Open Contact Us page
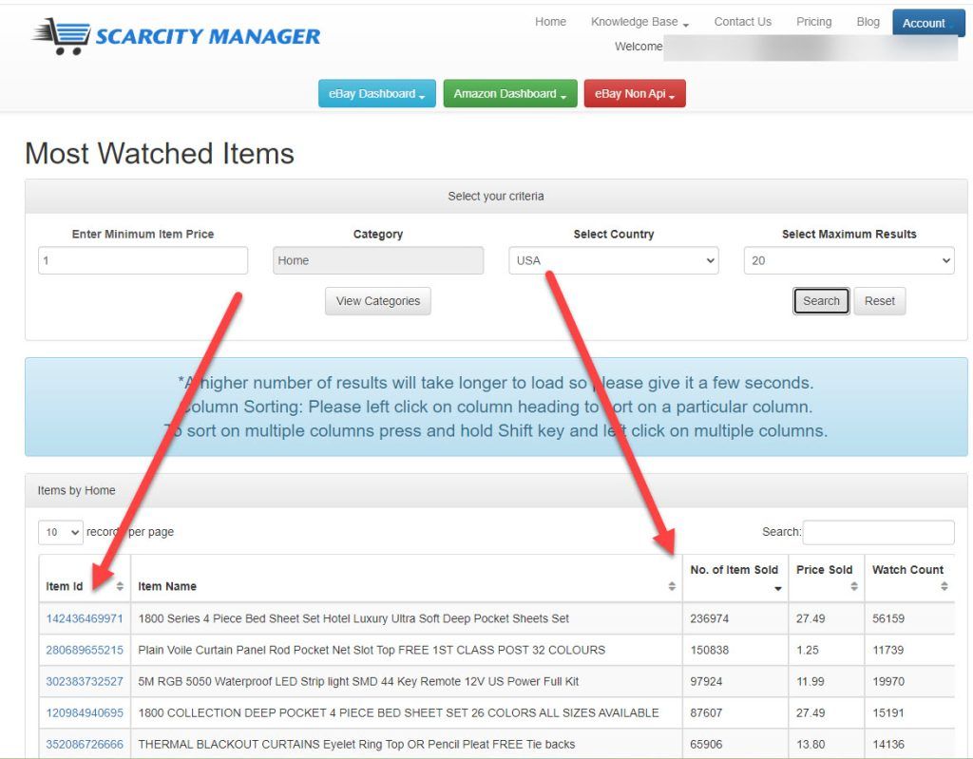The height and width of the screenshot is (759, 973). 743,22
